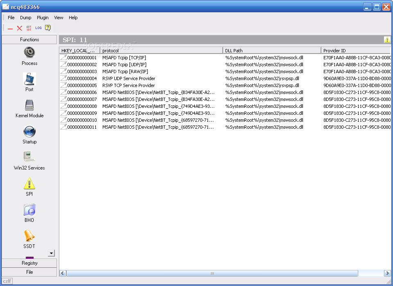Image resolution: width=393 pixels, height=286 pixels.
Task: Open the File menu
Action: (x=11, y=18)
